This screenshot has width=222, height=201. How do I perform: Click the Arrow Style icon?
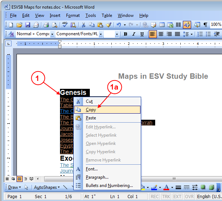click(195, 187)
